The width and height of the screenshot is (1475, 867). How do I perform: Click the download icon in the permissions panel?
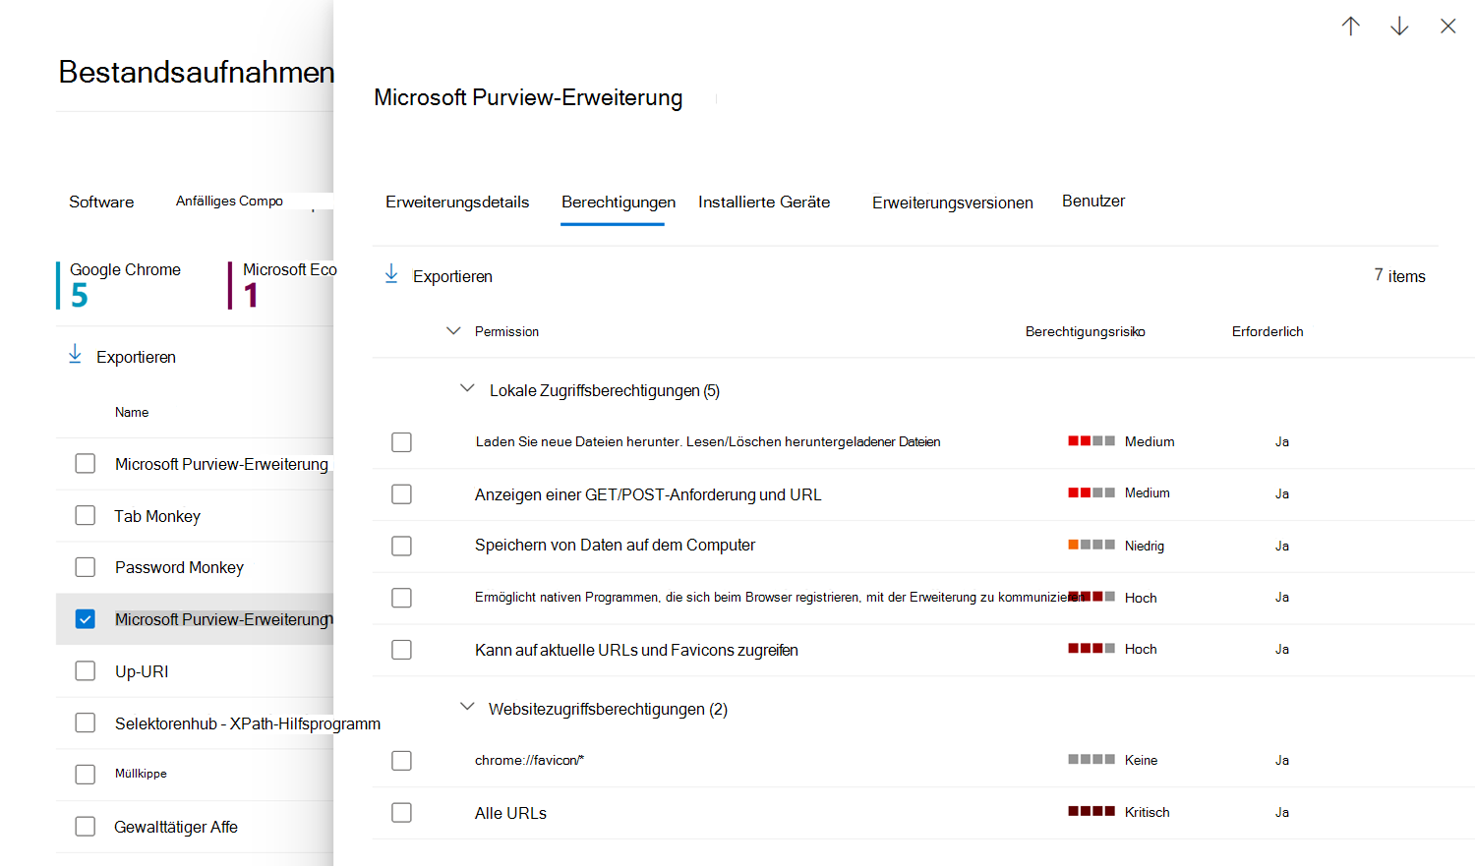[x=391, y=274]
